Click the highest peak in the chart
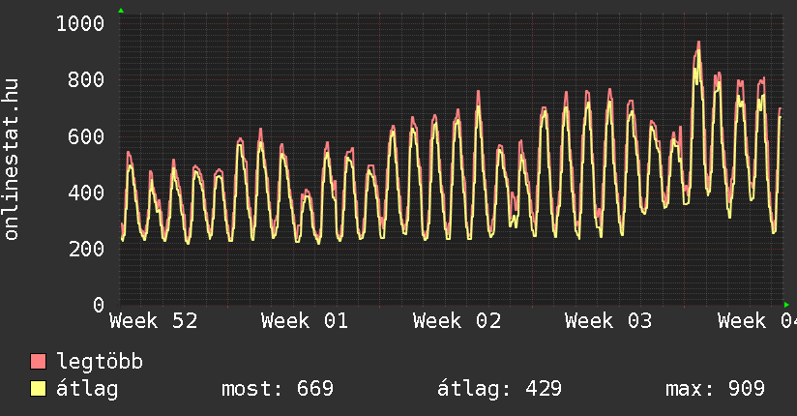Screen dimensions: 797x416 pyautogui.click(x=697, y=44)
